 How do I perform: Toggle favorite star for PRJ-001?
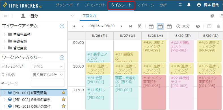[63, 93]
